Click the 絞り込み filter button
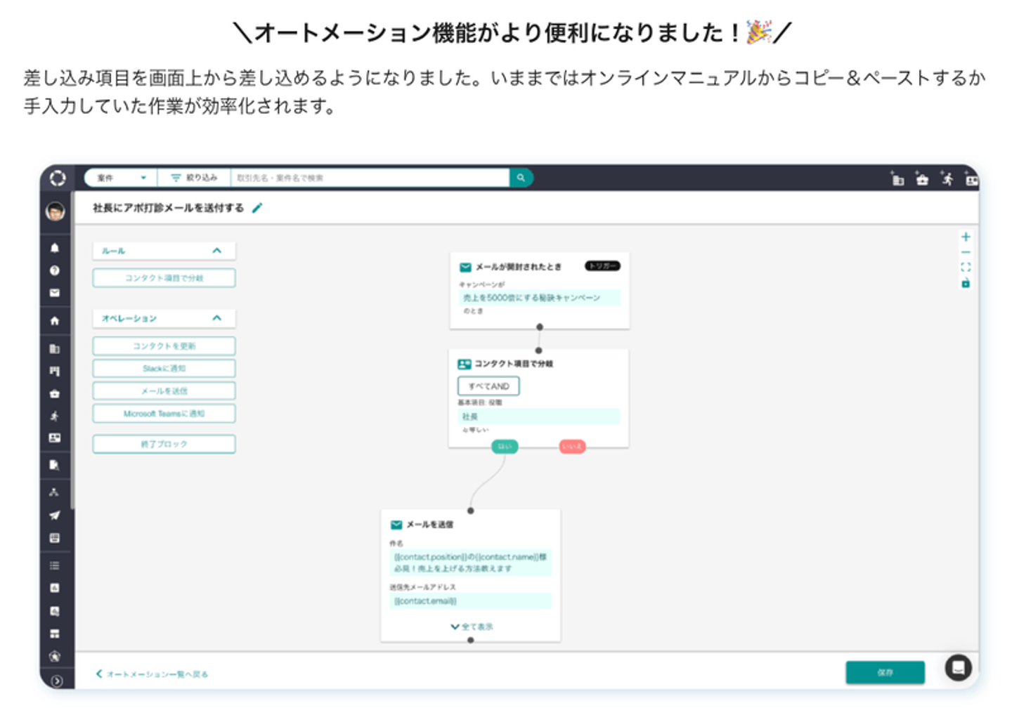 pos(195,178)
